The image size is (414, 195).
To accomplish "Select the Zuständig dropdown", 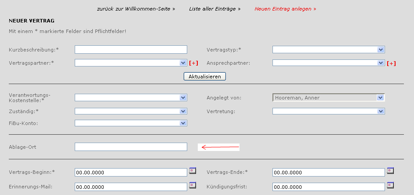I will coord(131,111).
